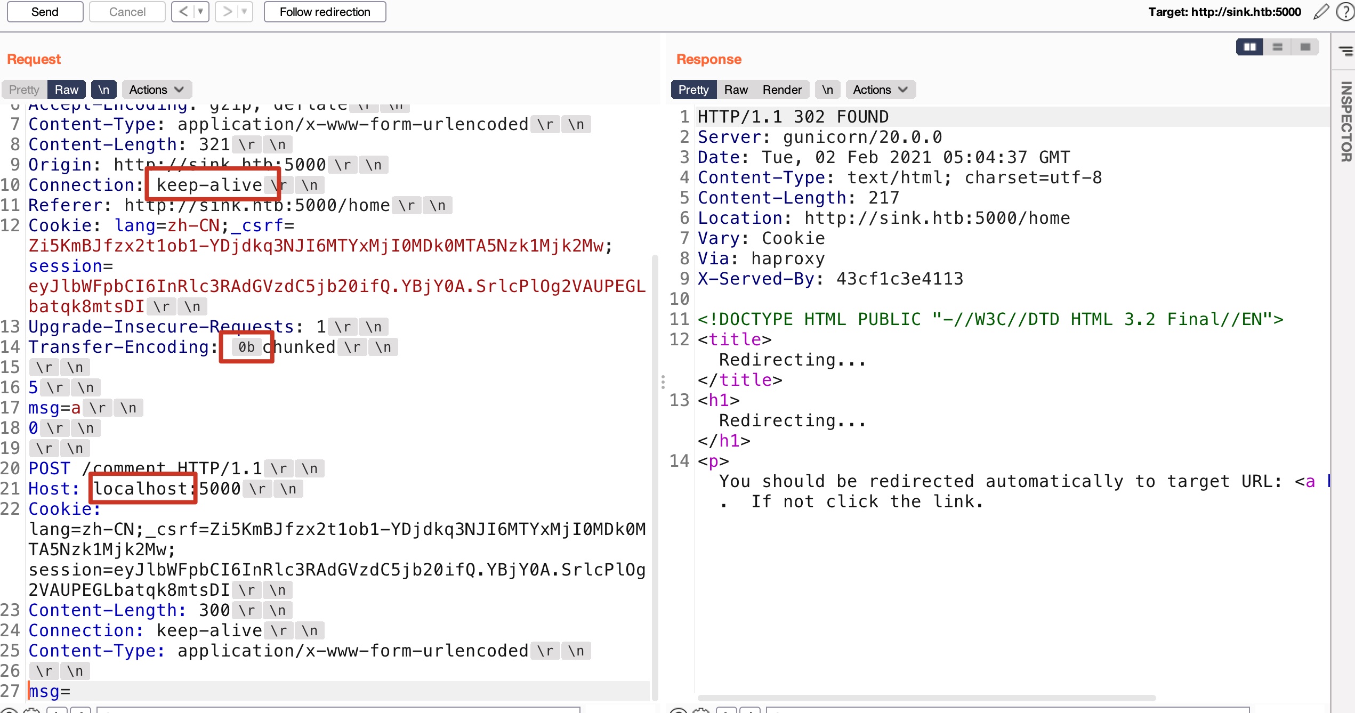Go to previous request with back arrow
The image size is (1355, 713).
183,12
